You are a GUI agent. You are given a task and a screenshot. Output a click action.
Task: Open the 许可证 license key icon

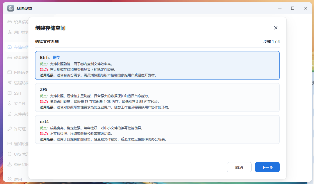click(10, 129)
